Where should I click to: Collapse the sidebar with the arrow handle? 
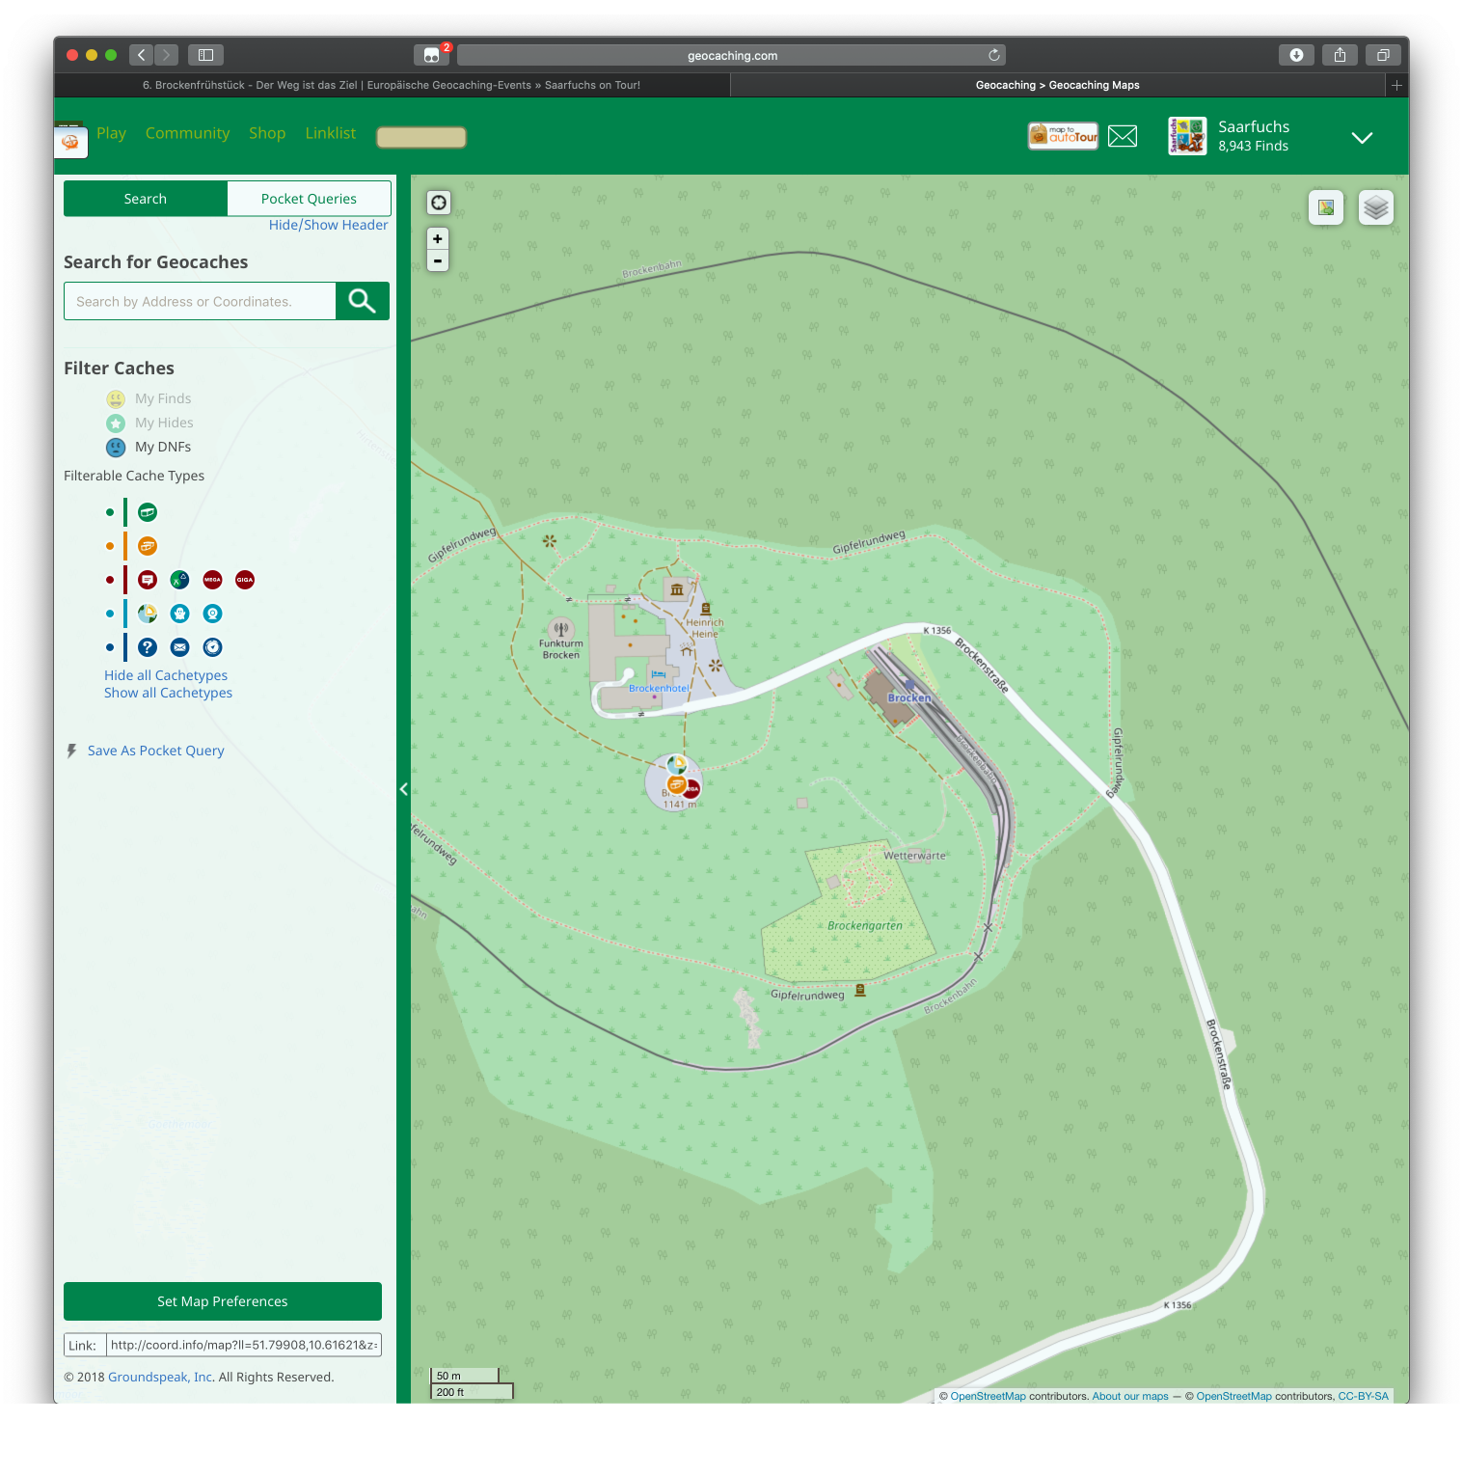(x=403, y=789)
